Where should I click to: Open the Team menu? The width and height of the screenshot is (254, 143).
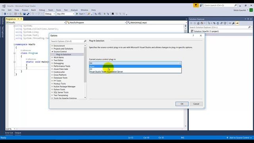point(50,10)
